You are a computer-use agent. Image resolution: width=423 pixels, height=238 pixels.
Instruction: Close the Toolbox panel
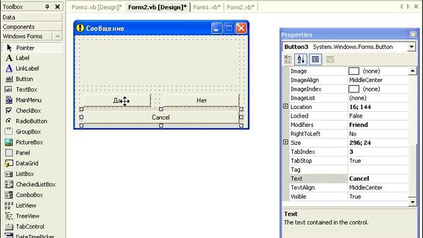click(58, 7)
